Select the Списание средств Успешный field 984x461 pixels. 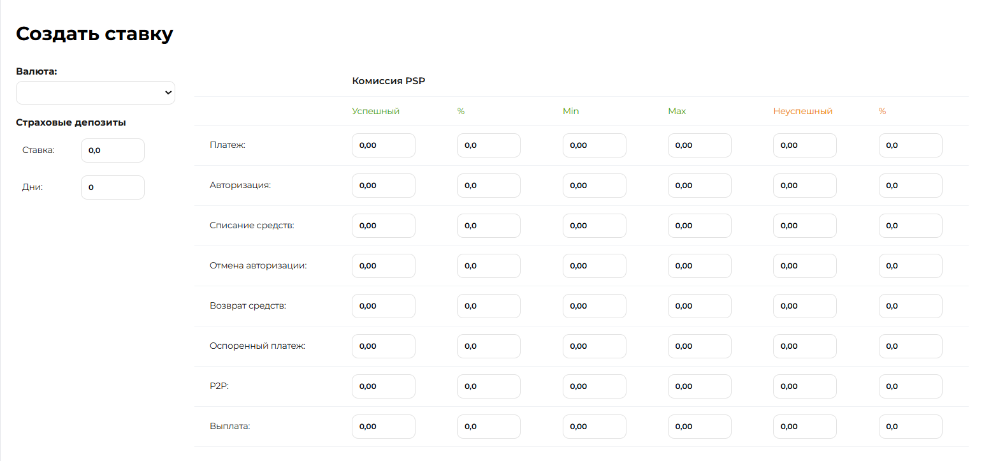tap(383, 226)
